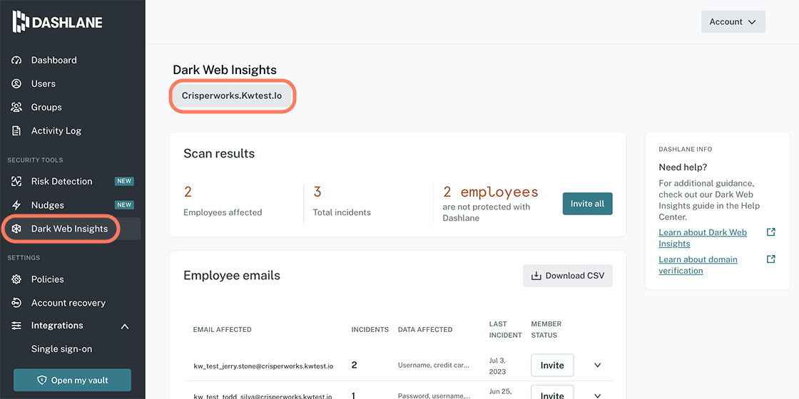
Task: Click the NEW badge beside Risk Detection
Action: tap(124, 181)
